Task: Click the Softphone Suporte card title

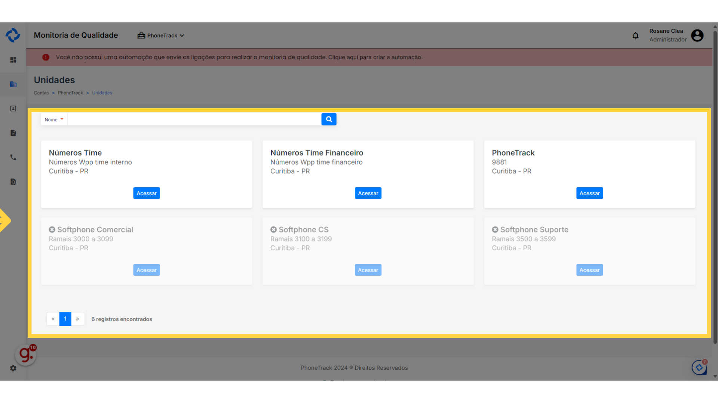Action: (534, 229)
